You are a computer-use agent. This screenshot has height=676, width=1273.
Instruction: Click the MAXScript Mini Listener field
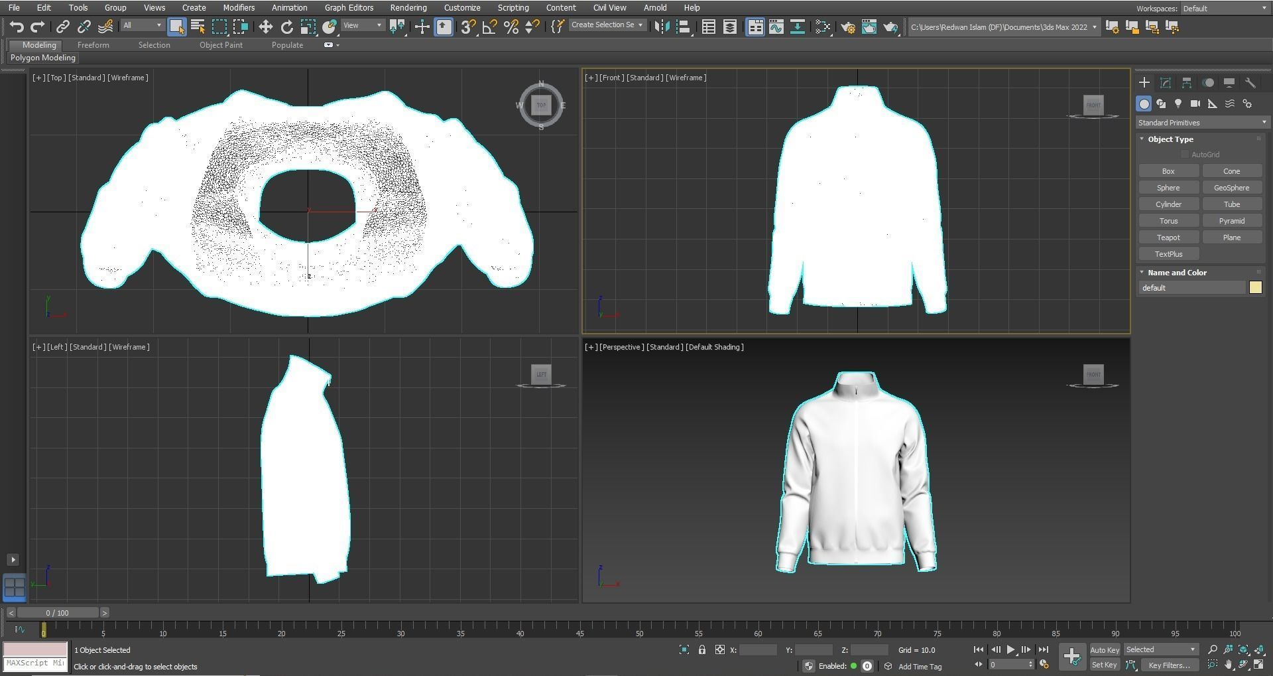(35, 663)
